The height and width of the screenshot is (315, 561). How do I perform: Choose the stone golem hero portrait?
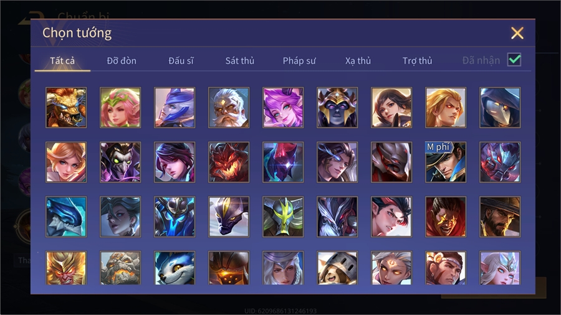pos(120,268)
